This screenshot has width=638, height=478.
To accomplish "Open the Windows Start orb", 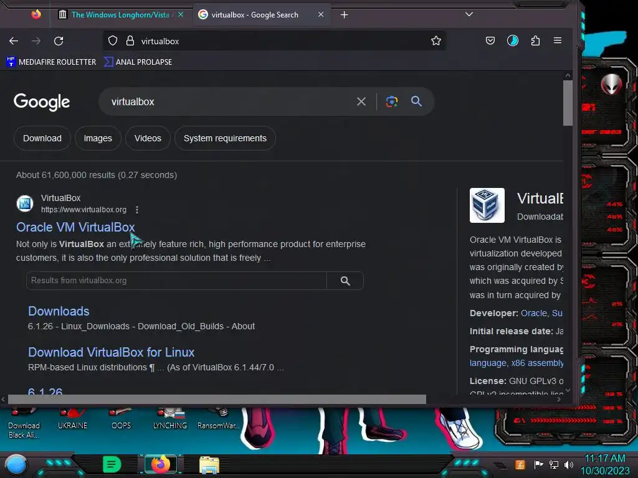I will point(16,465).
